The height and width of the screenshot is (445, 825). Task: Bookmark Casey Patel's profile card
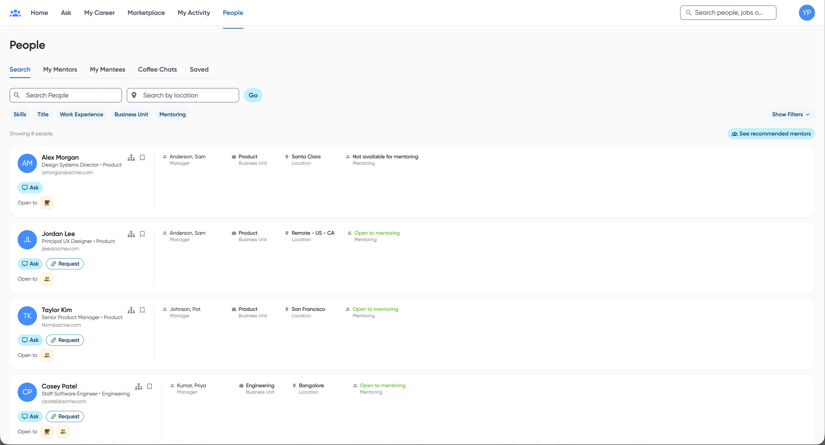click(x=149, y=386)
